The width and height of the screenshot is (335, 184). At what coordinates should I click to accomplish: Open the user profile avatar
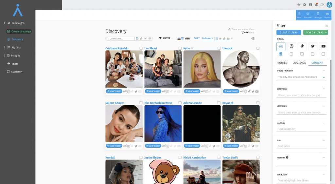[x=329, y=5]
